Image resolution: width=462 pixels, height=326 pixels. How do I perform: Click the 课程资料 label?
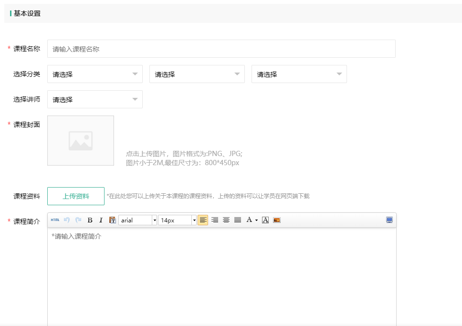coord(27,196)
